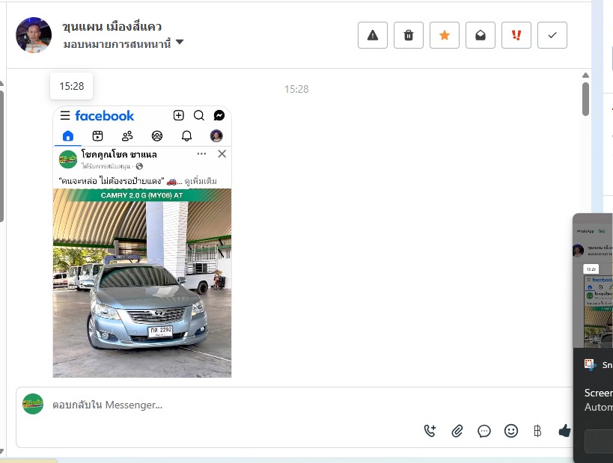
Task: Attach a file with the paperclip icon
Action: tap(457, 431)
